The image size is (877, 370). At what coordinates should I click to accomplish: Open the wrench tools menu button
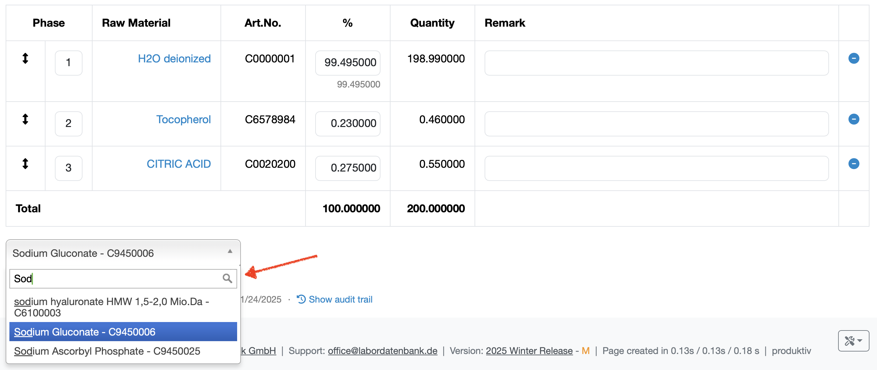(853, 341)
